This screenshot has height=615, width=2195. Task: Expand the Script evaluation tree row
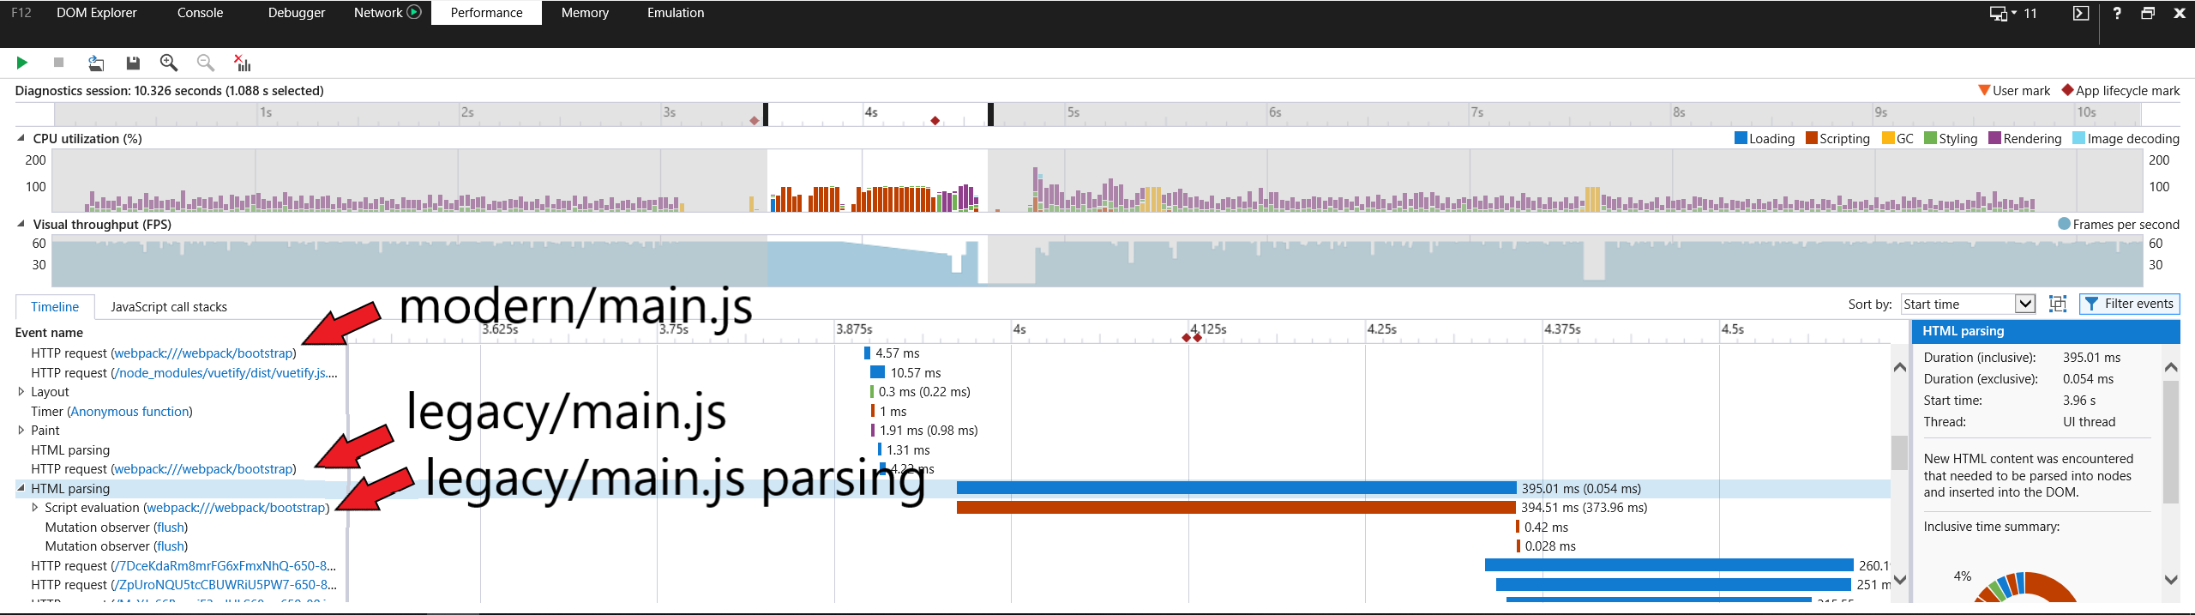(35, 508)
